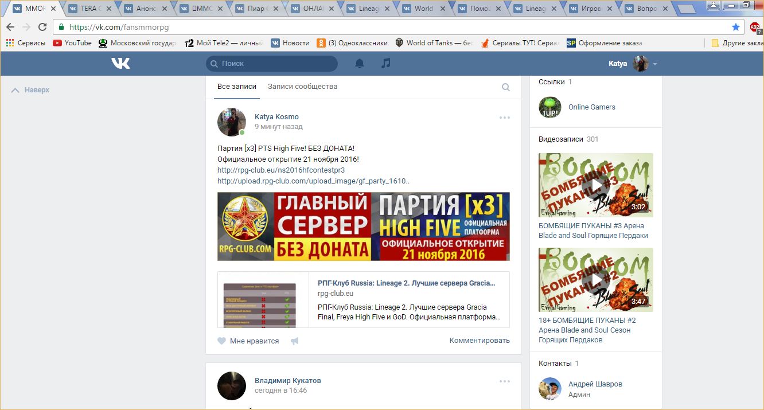Open the music note icon

[x=386, y=64]
